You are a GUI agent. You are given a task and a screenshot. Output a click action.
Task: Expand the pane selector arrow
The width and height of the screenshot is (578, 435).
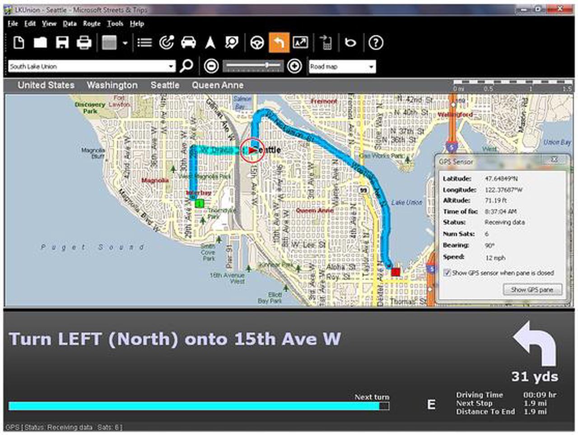[x=125, y=43]
